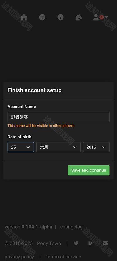
Task: Expand the birth month dropdown showing 六月
Action: click(58, 147)
